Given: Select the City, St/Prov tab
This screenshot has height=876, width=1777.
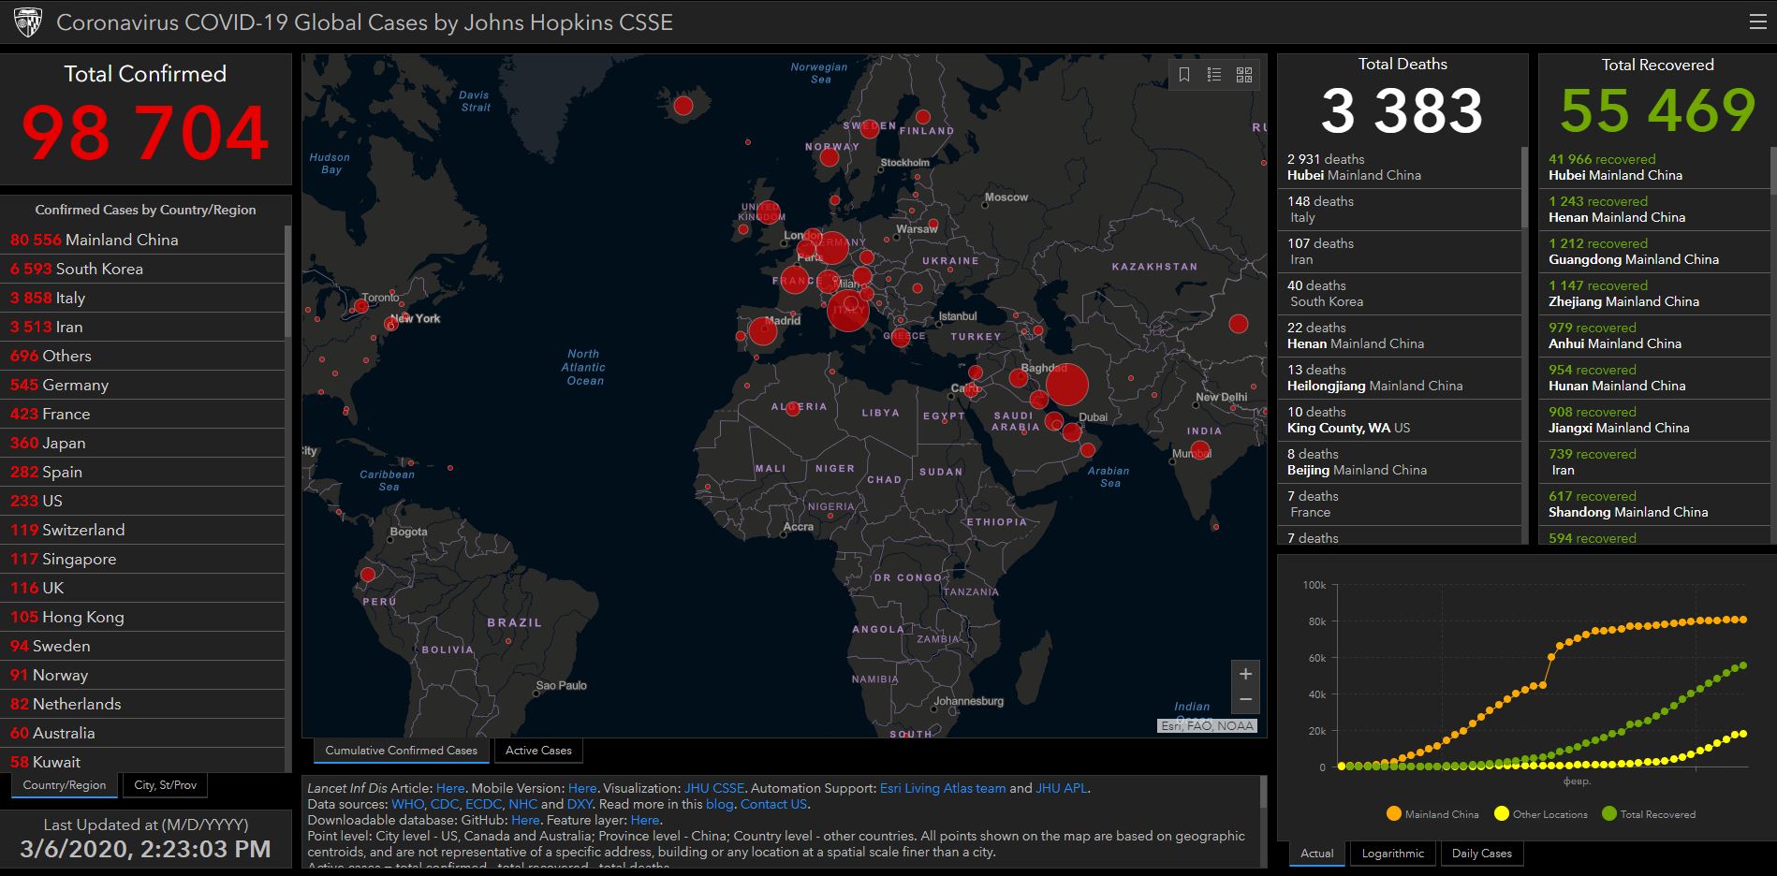Looking at the screenshot, I should point(166,785).
